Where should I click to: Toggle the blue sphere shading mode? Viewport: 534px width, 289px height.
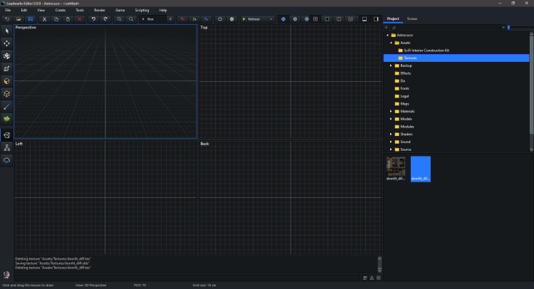click(x=283, y=19)
